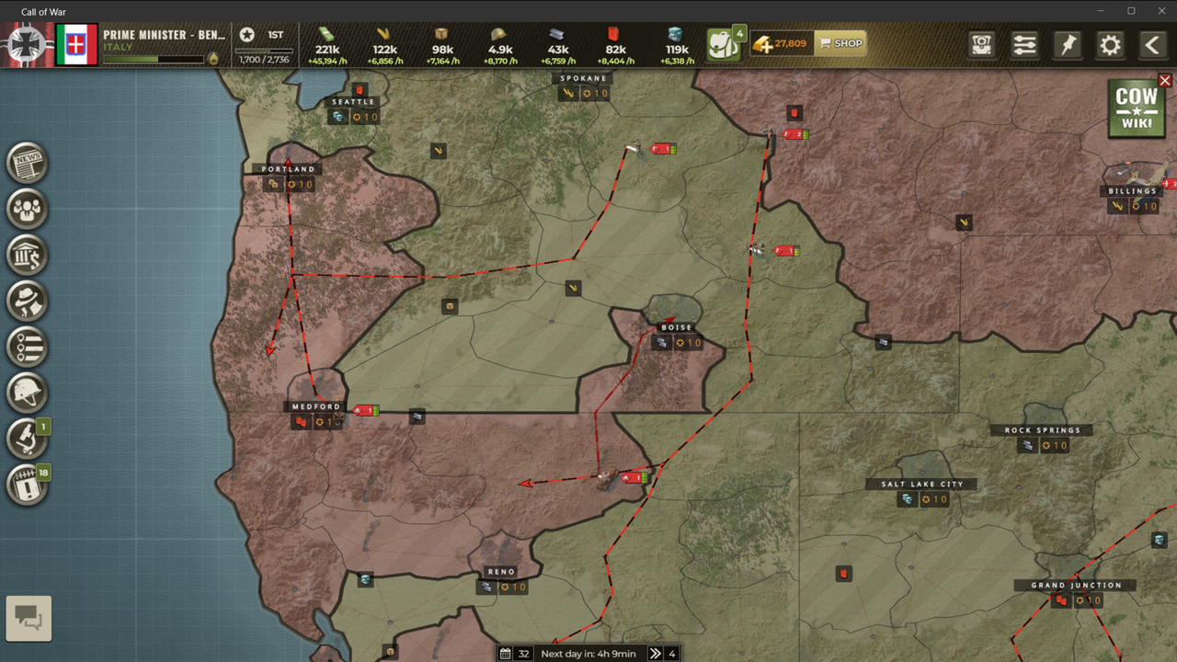The image size is (1177, 662).
Task: Open the objectives list from the sidebar
Action: tap(28, 347)
